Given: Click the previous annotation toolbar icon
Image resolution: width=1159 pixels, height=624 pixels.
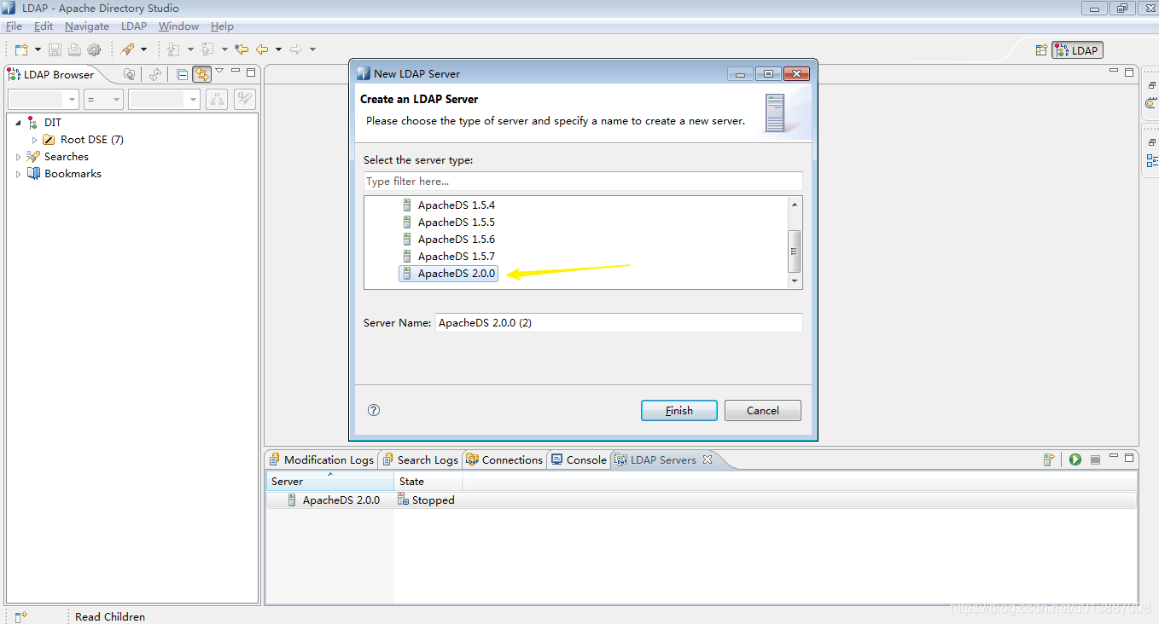Looking at the screenshot, I should pyautogui.click(x=207, y=49).
